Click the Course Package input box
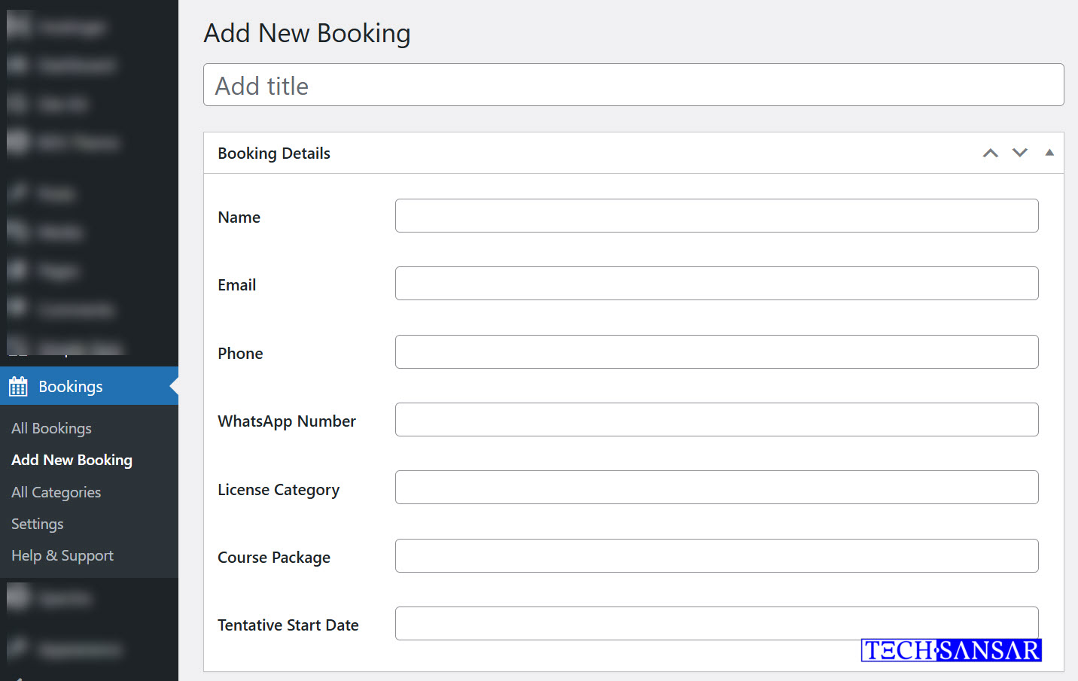This screenshot has width=1078, height=681. tap(716, 555)
